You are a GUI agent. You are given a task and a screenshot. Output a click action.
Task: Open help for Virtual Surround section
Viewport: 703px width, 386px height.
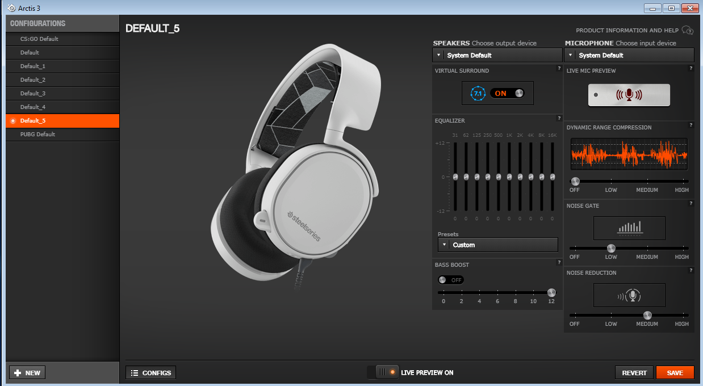(x=559, y=69)
